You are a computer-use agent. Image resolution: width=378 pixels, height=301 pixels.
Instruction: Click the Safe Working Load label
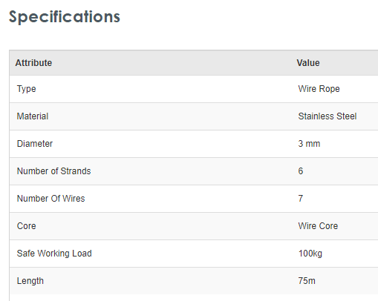tap(54, 254)
